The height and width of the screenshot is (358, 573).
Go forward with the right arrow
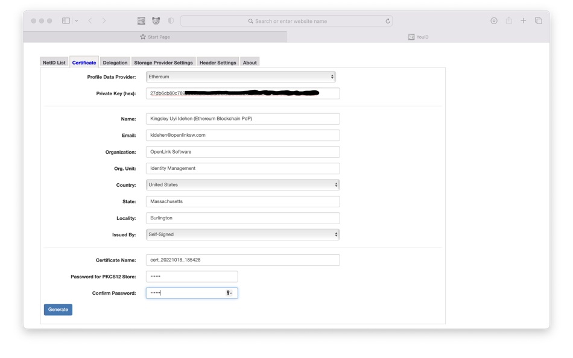pos(104,21)
